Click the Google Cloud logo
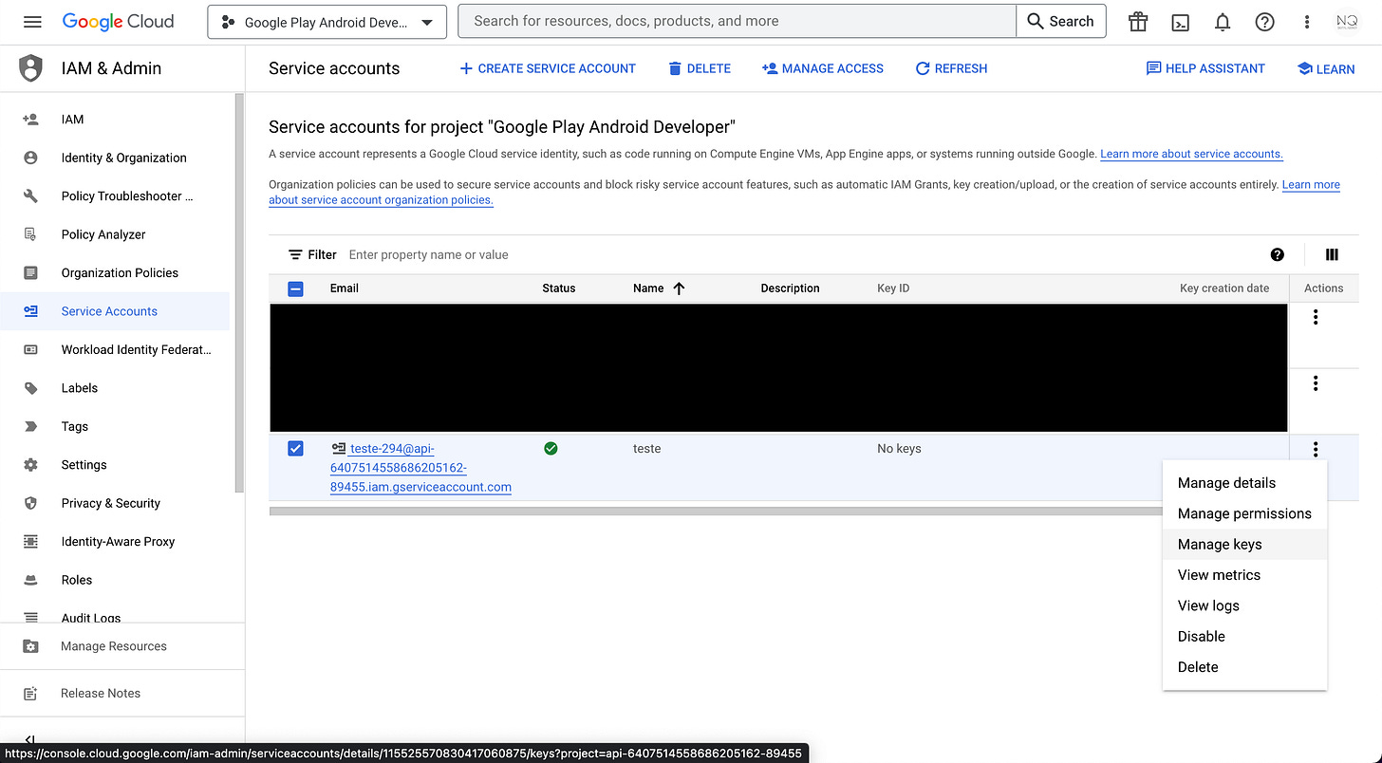Image resolution: width=1382 pixels, height=763 pixels. pos(118,21)
